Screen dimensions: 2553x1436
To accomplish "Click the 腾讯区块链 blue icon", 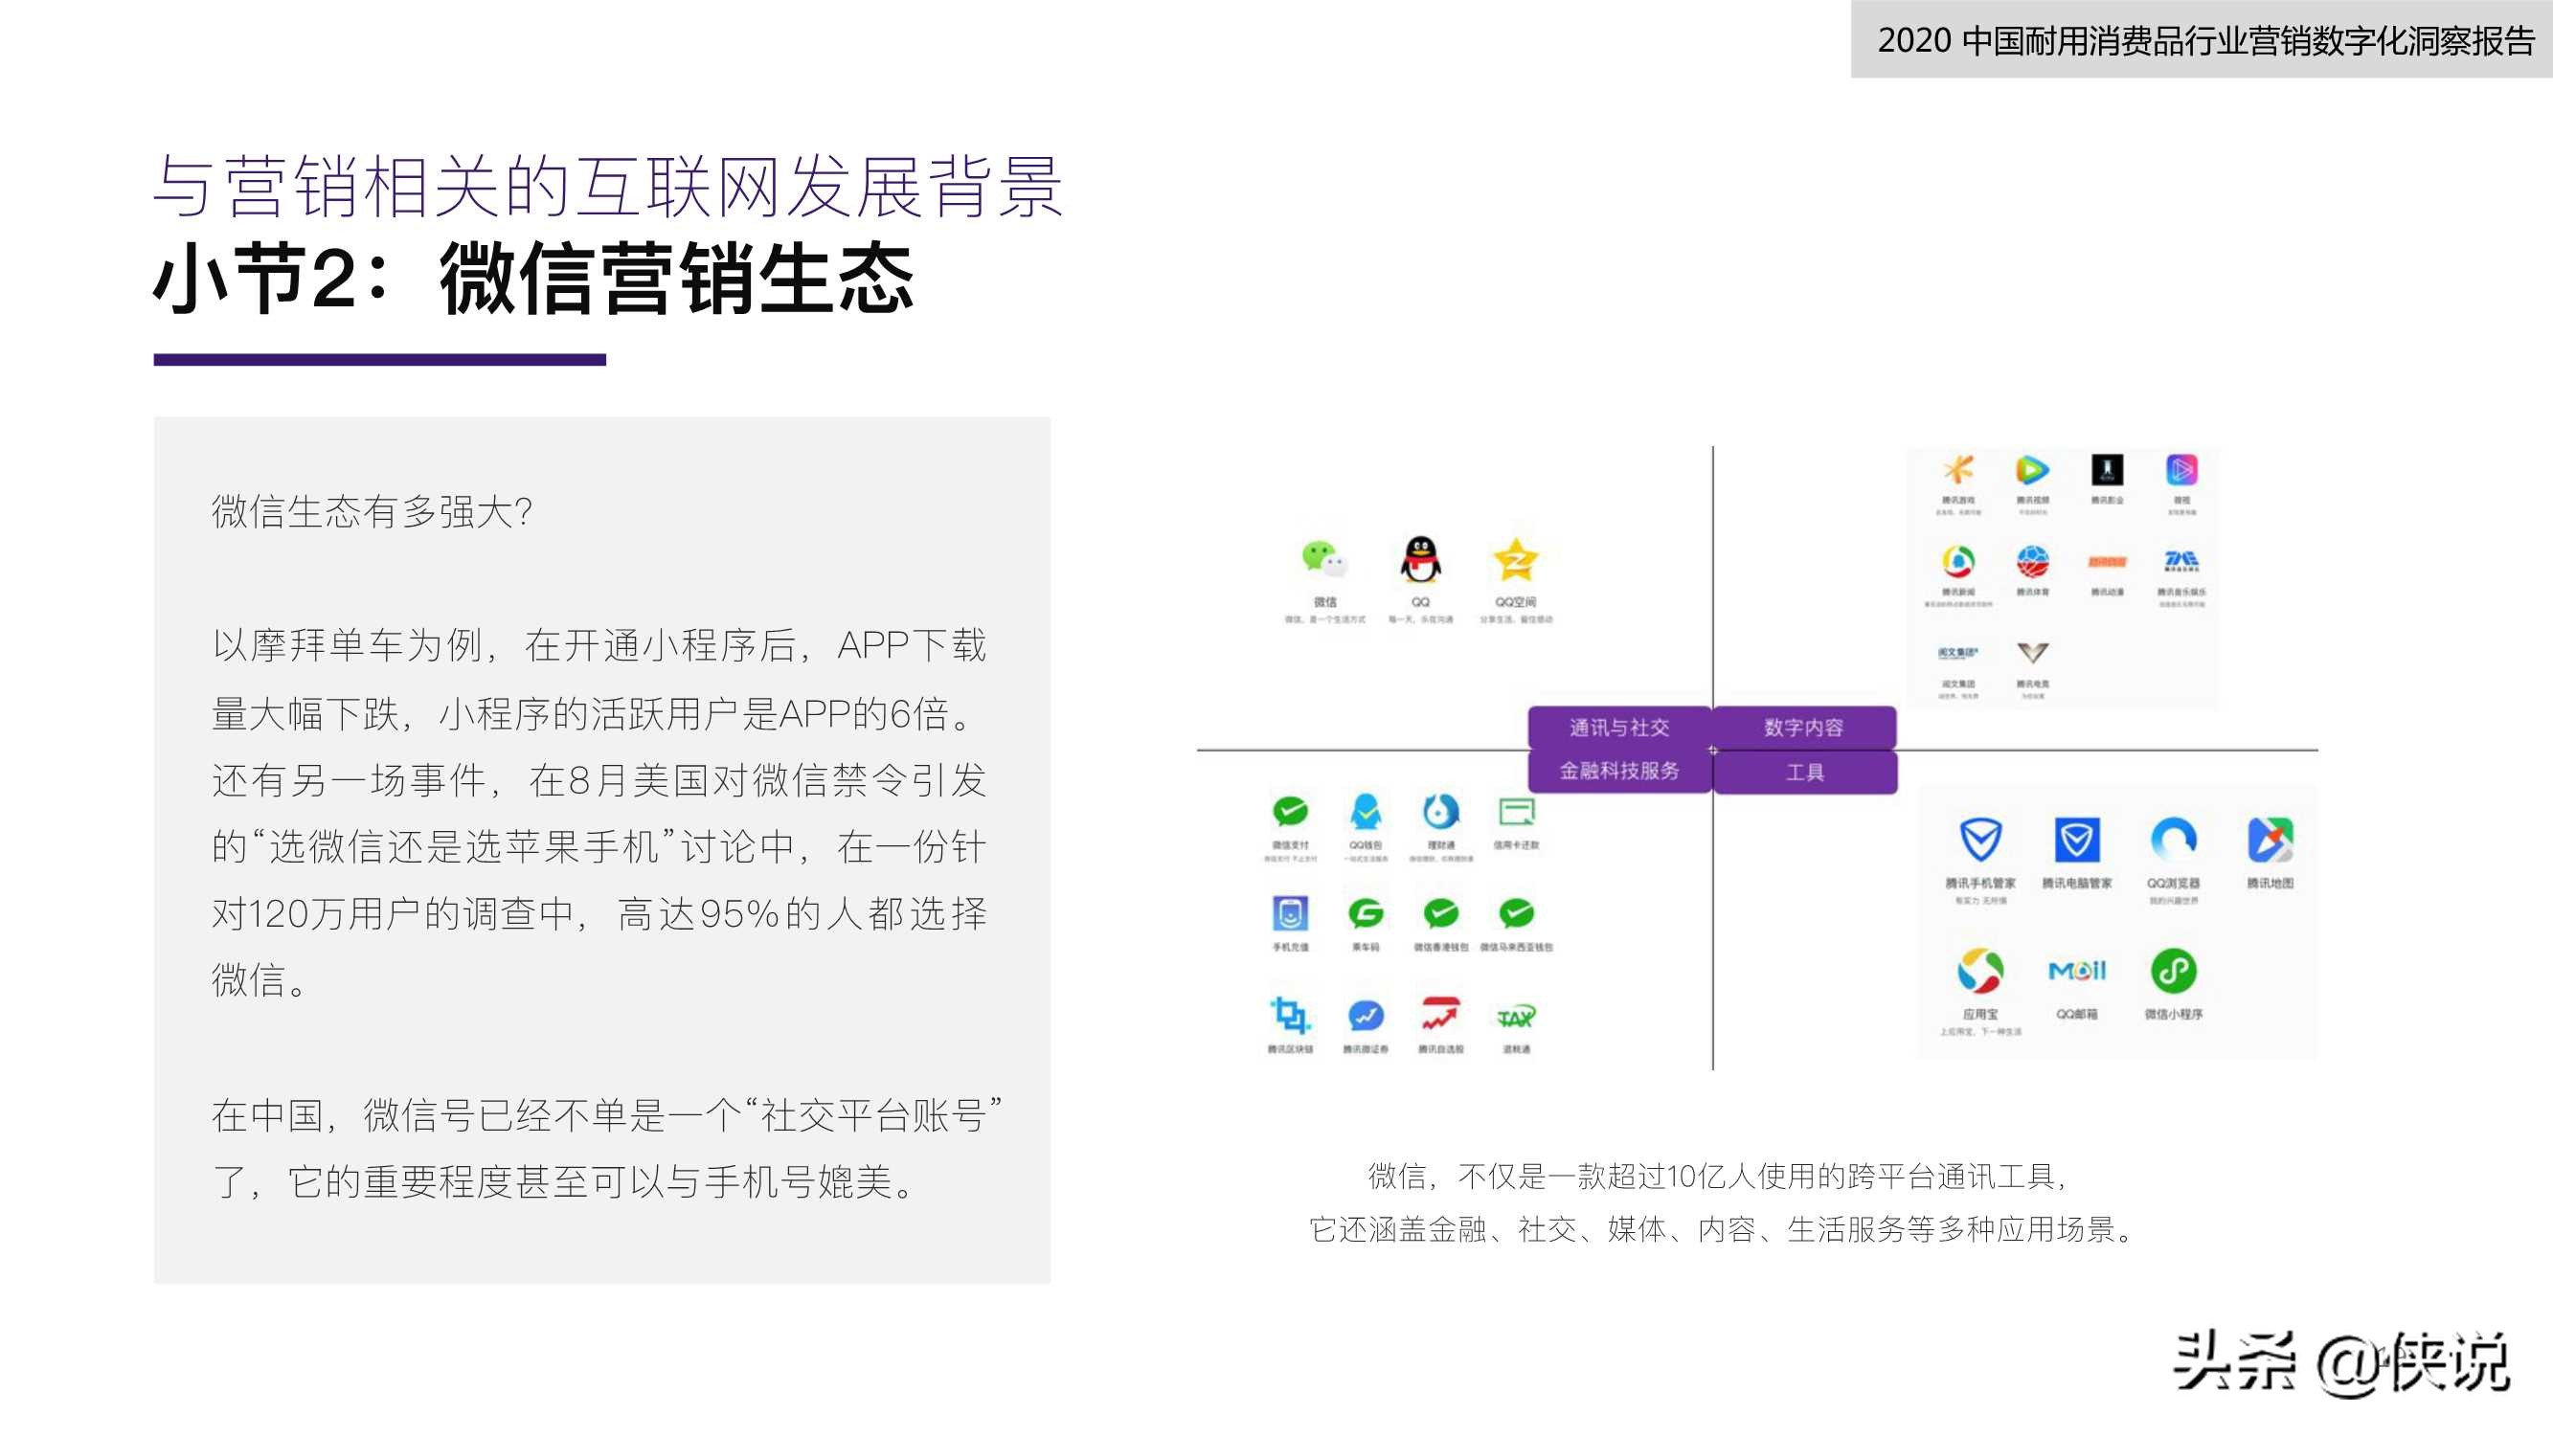I will point(1290,1015).
